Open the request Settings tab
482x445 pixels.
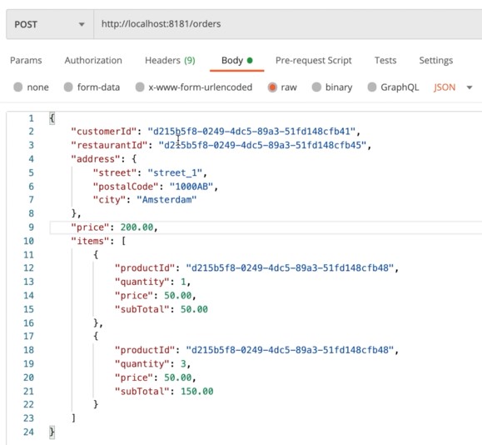(x=436, y=60)
